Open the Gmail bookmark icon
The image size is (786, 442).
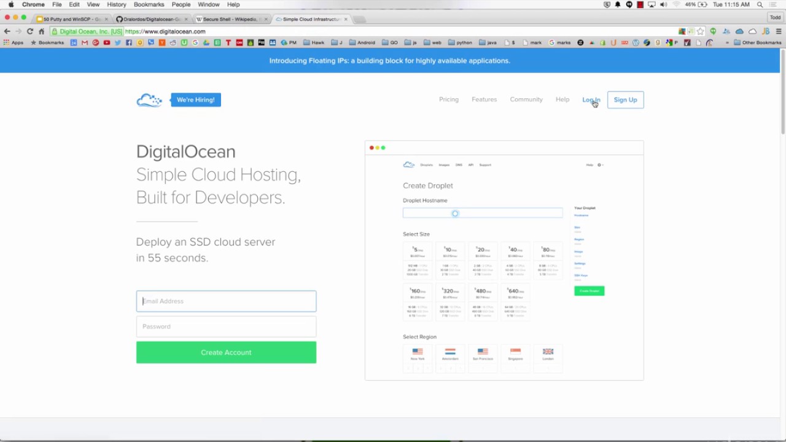click(85, 42)
